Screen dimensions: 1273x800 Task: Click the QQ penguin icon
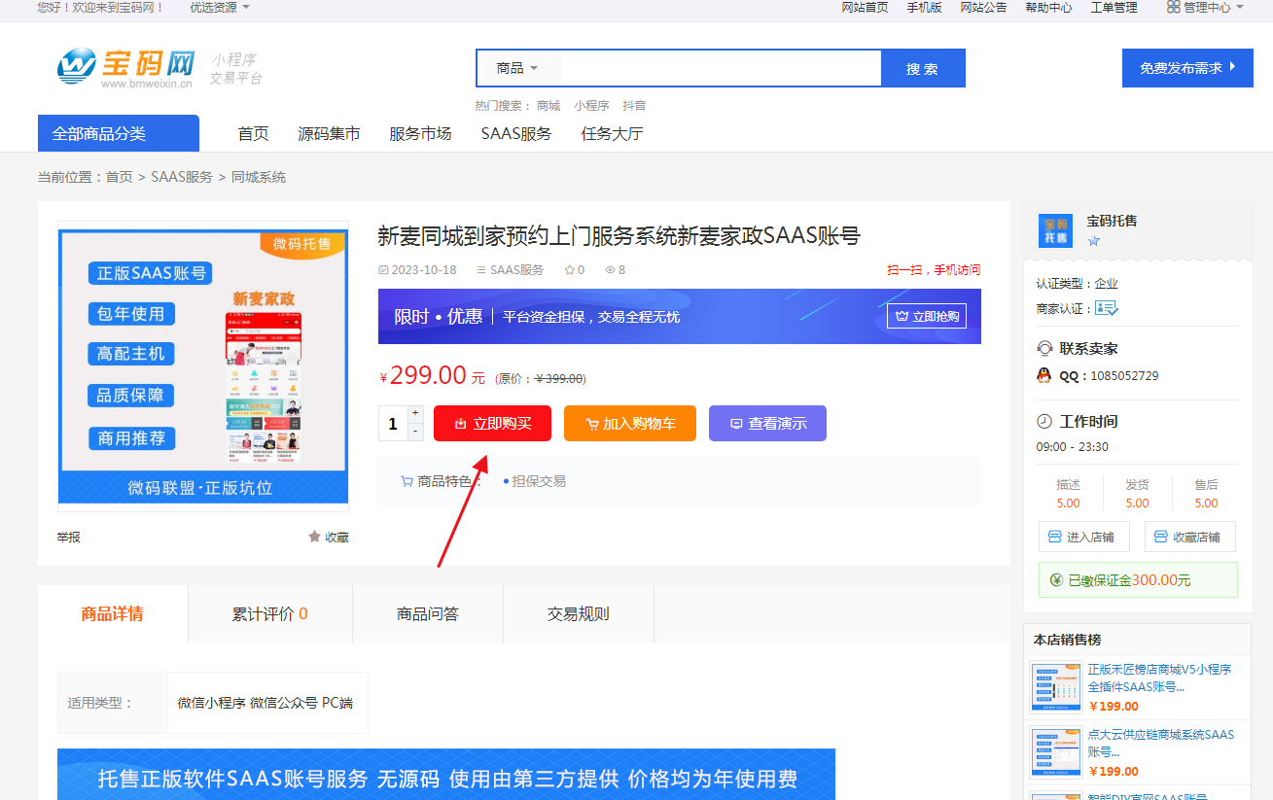pyautogui.click(x=1044, y=375)
